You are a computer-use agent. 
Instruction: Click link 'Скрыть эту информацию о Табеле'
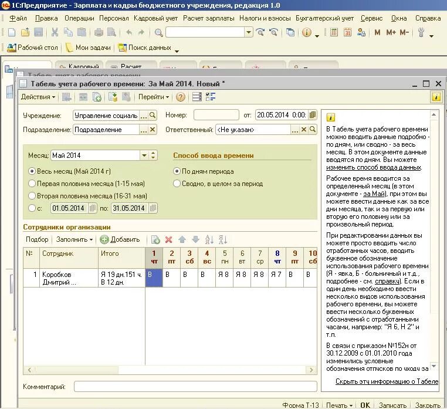click(x=387, y=381)
